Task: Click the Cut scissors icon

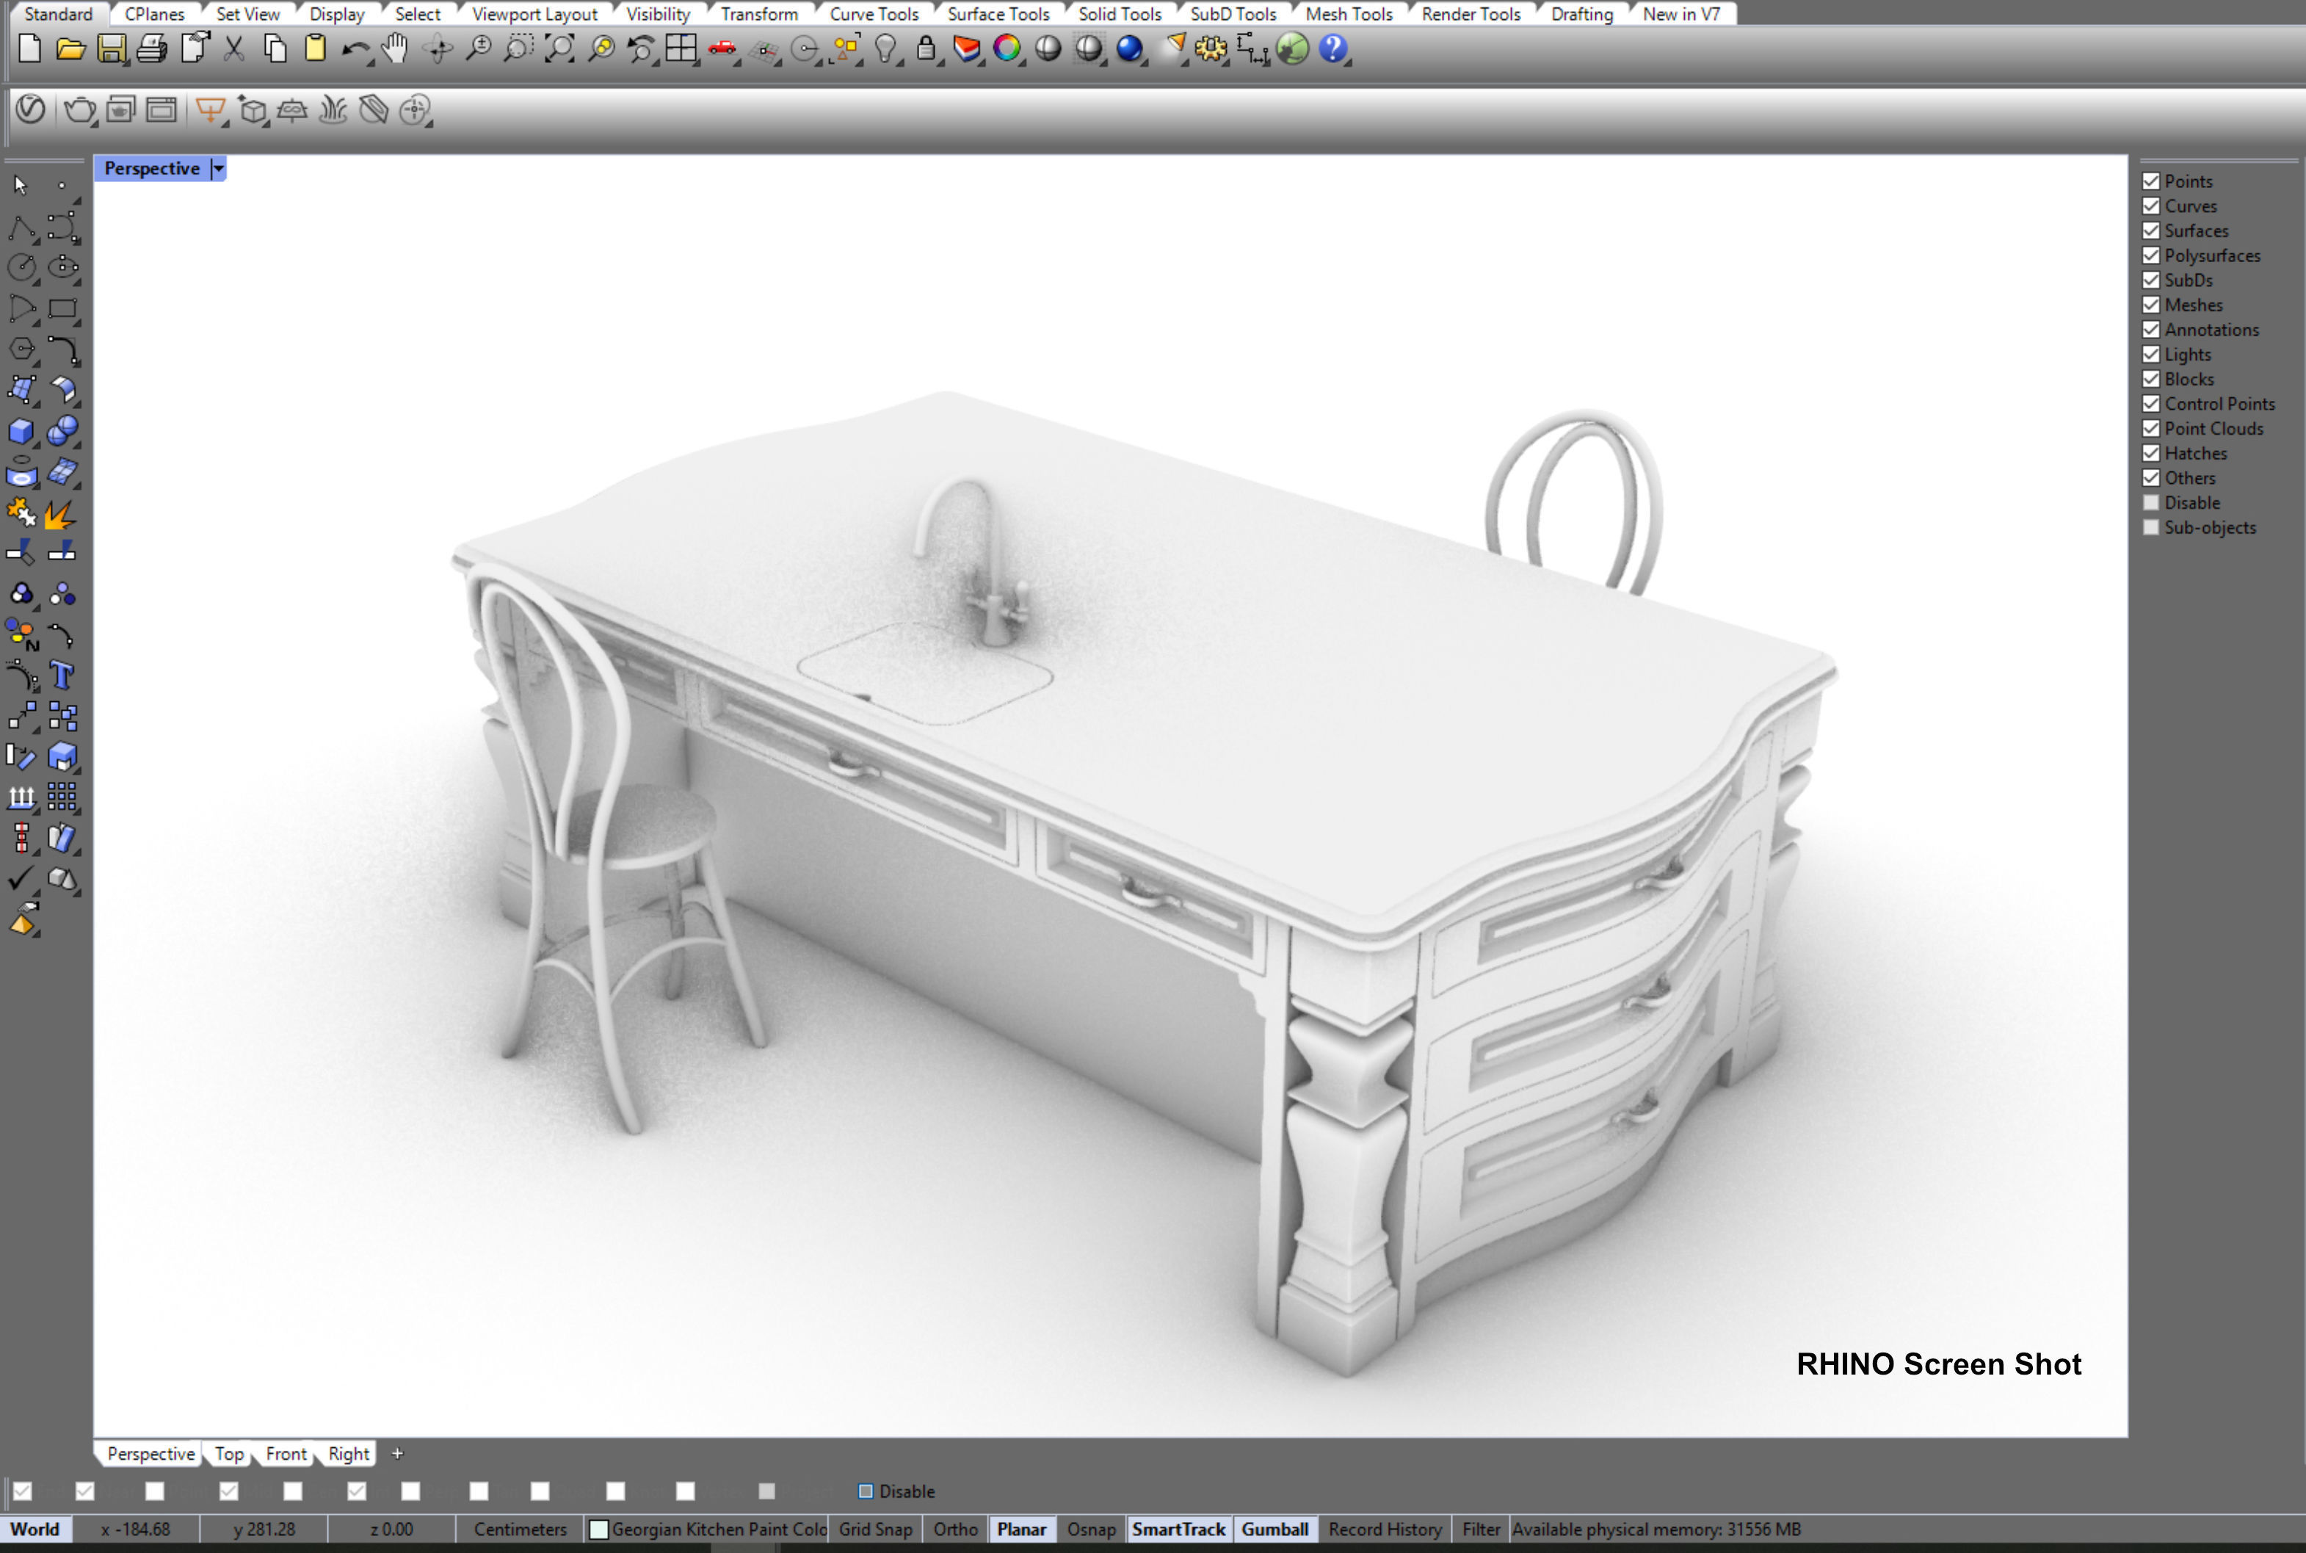Action: tap(235, 48)
